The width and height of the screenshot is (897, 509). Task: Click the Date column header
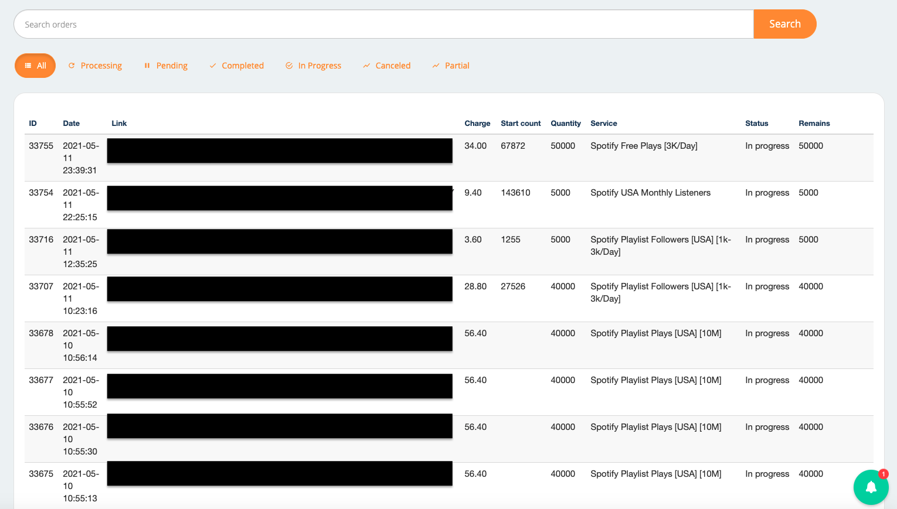[x=71, y=123]
